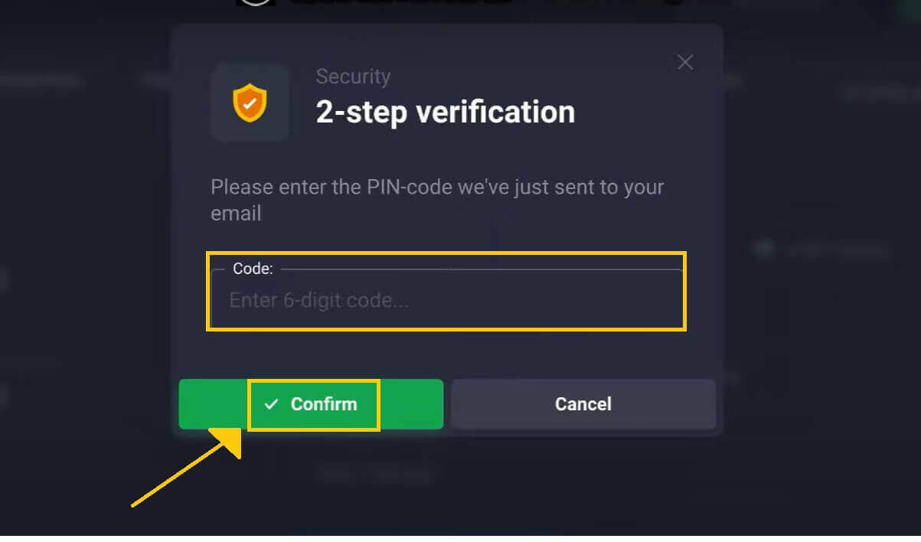Image resolution: width=921 pixels, height=542 pixels.
Task: Click the white check inside the shield
Action: [x=250, y=102]
